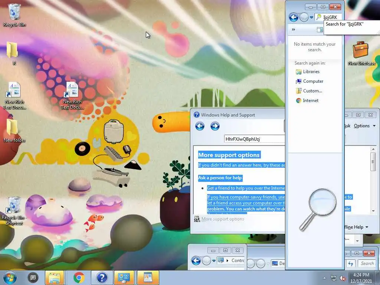Toggle the preview pane icon in search window
Image resolution: width=380 pixels, height=285 pixels.
click(x=320, y=30)
